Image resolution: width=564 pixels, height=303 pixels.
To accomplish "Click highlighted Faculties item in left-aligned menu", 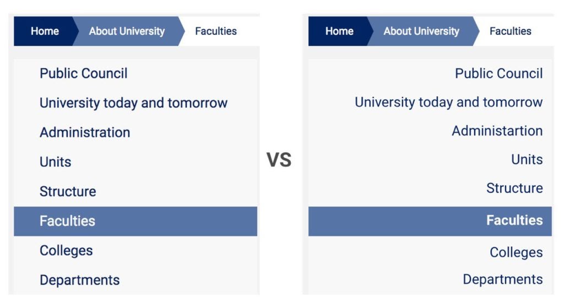I will pos(68,221).
